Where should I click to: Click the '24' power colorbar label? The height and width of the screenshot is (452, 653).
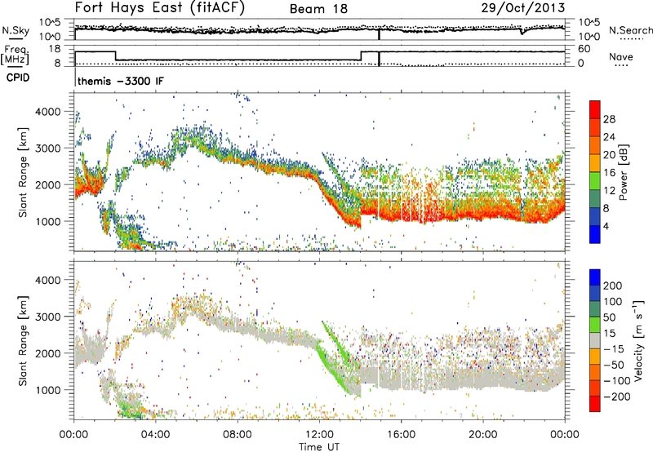pos(609,137)
